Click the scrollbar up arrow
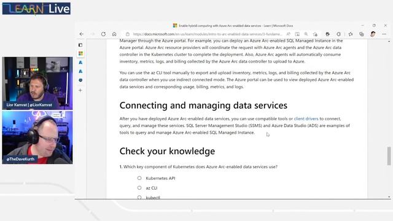Image resolution: width=393 pixels, height=221 pixels. point(389,41)
